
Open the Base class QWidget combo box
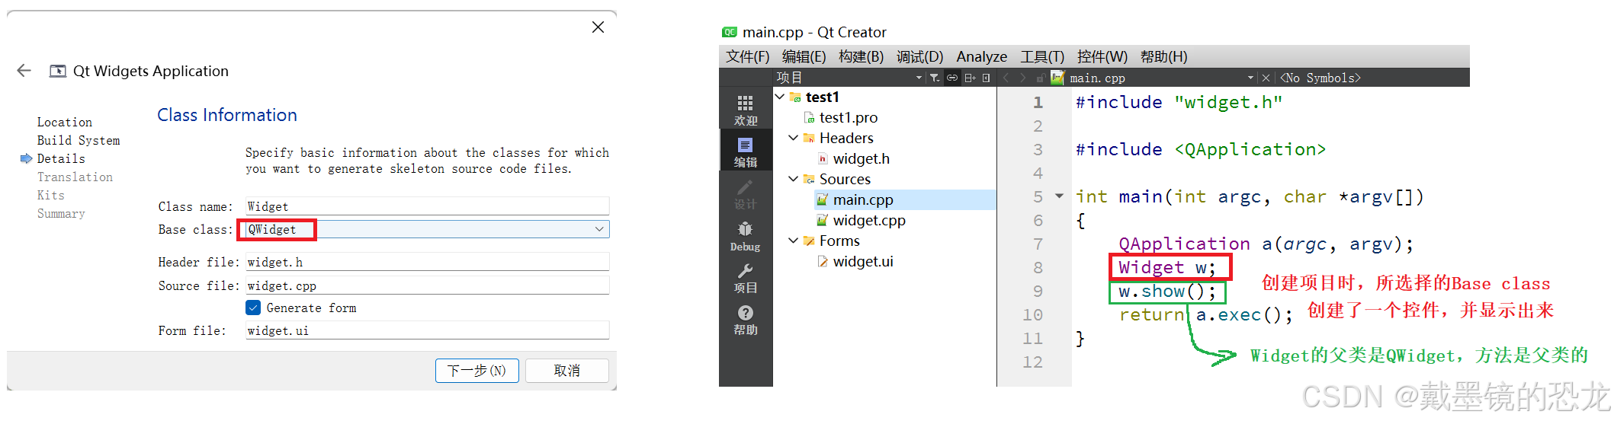click(427, 229)
